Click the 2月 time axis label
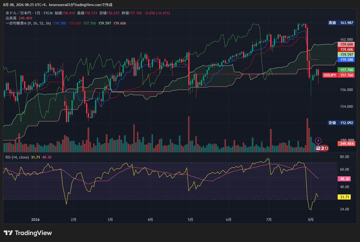Viewport: 360px width, 242px height. tap(73, 220)
